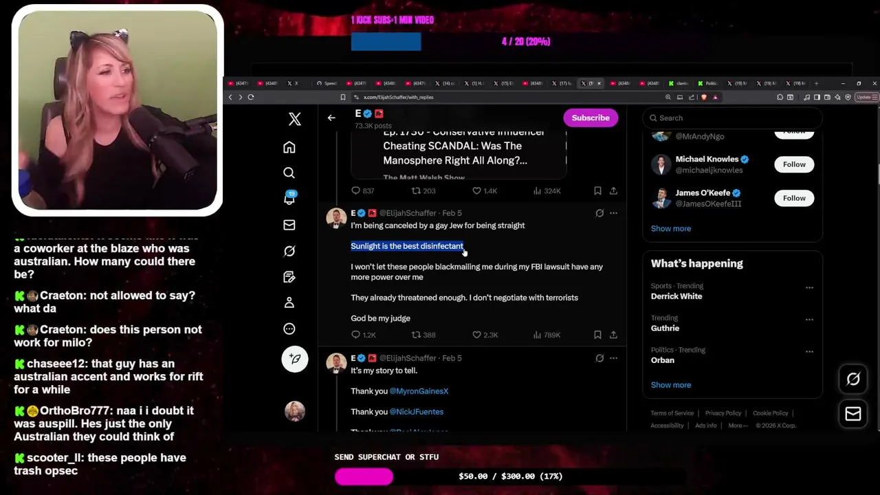Switch to the Kick 'Politic' tab
Viewport: 880px width, 495px height.
[709, 83]
